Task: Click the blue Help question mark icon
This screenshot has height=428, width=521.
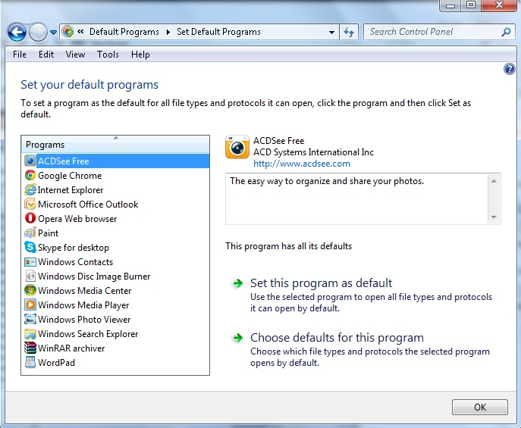Action: (510, 69)
